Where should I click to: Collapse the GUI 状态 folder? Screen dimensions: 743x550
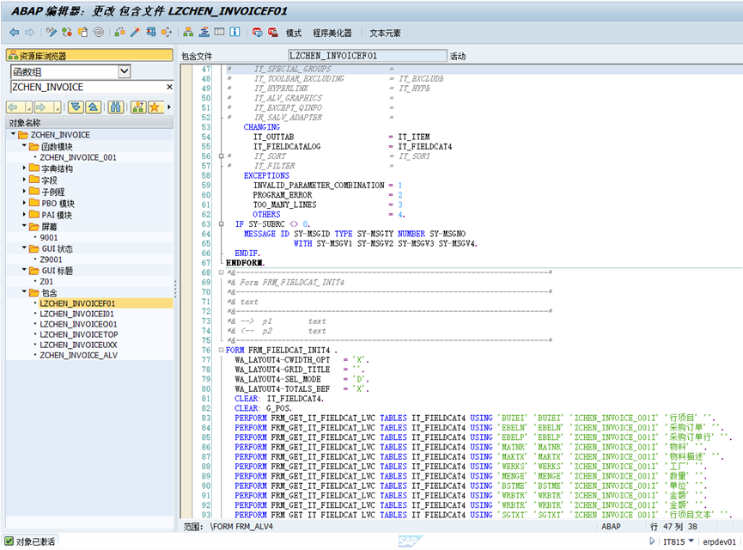coord(24,247)
